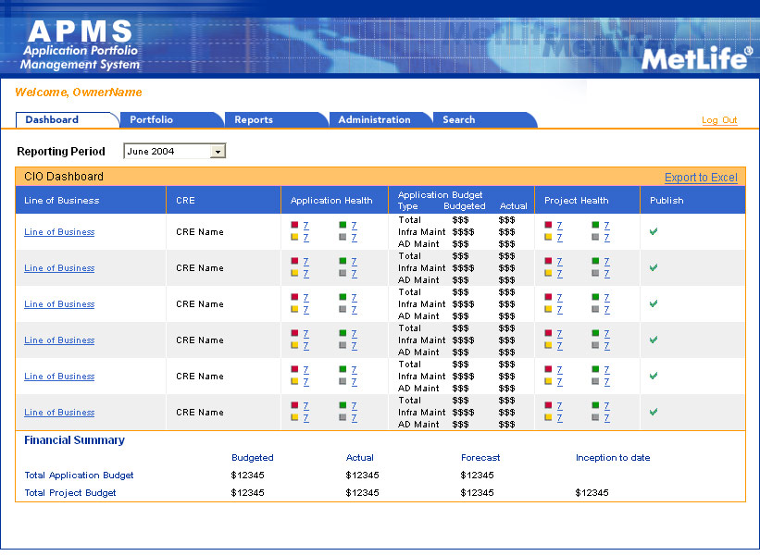Click the Financial Summary heading
The image size is (760, 556).
[x=75, y=440]
